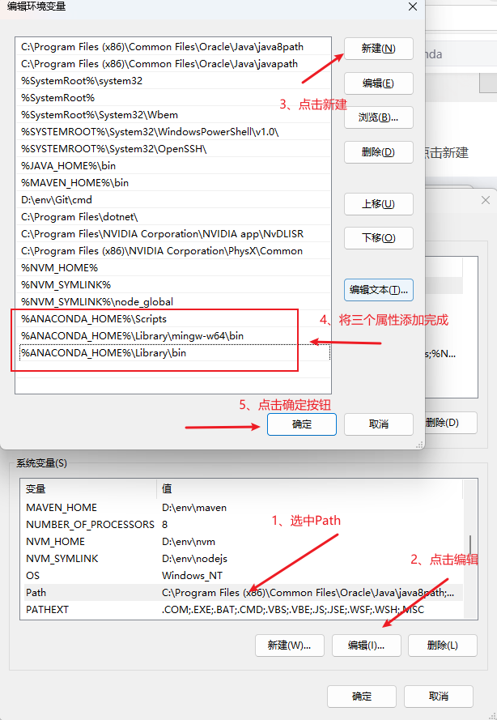Image resolution: width=497 pixels, height=720 pixels.
Task: Select %NVM_SYMLINK%\node_global entry
Action: pos(173,301)
